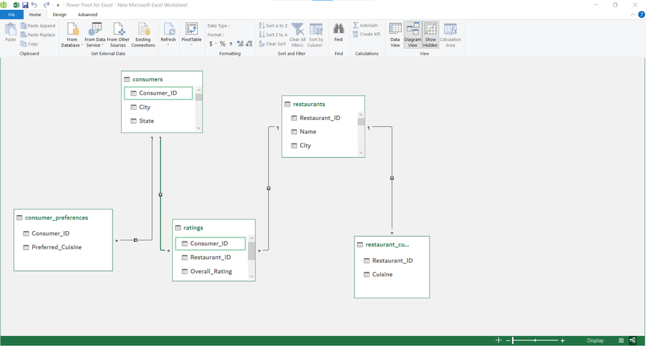Open From Data Service import options
Screen dimensions: 646x346
click(95, 35)
